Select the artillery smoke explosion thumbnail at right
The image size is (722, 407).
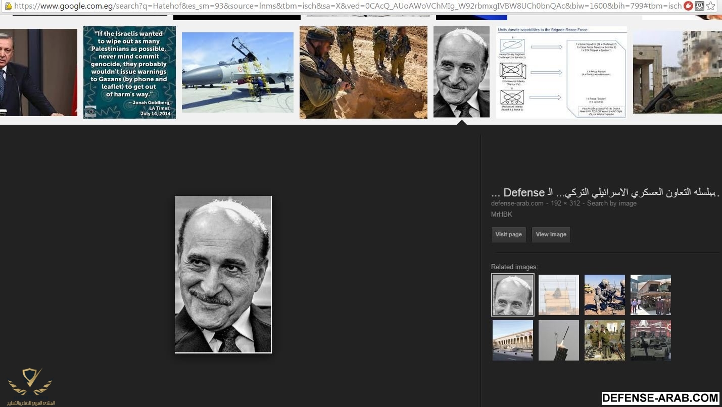677,72
